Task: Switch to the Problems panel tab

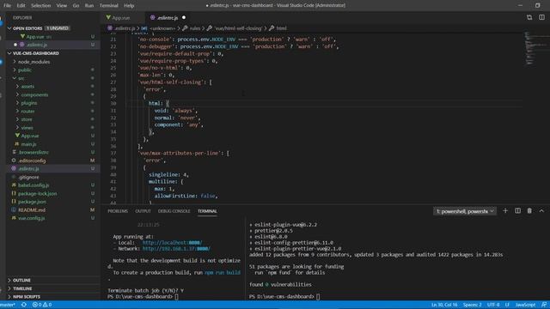Action: (x=118, y=211)
